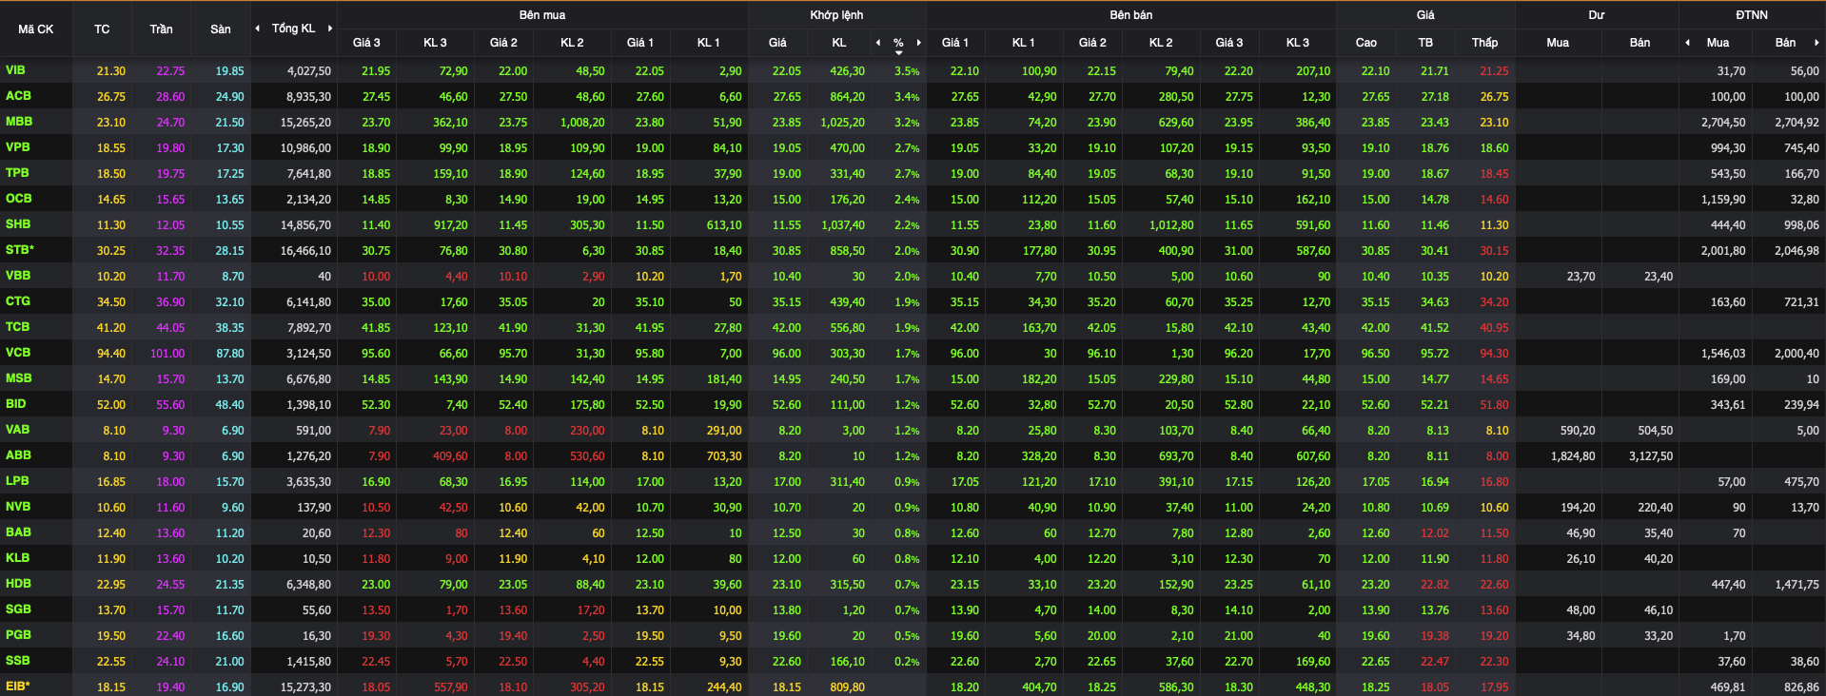Screen dimensions: 1826x696
Task: Click the left arrow beside the % header
Action: pyautogui.click(x=878, y=43)
